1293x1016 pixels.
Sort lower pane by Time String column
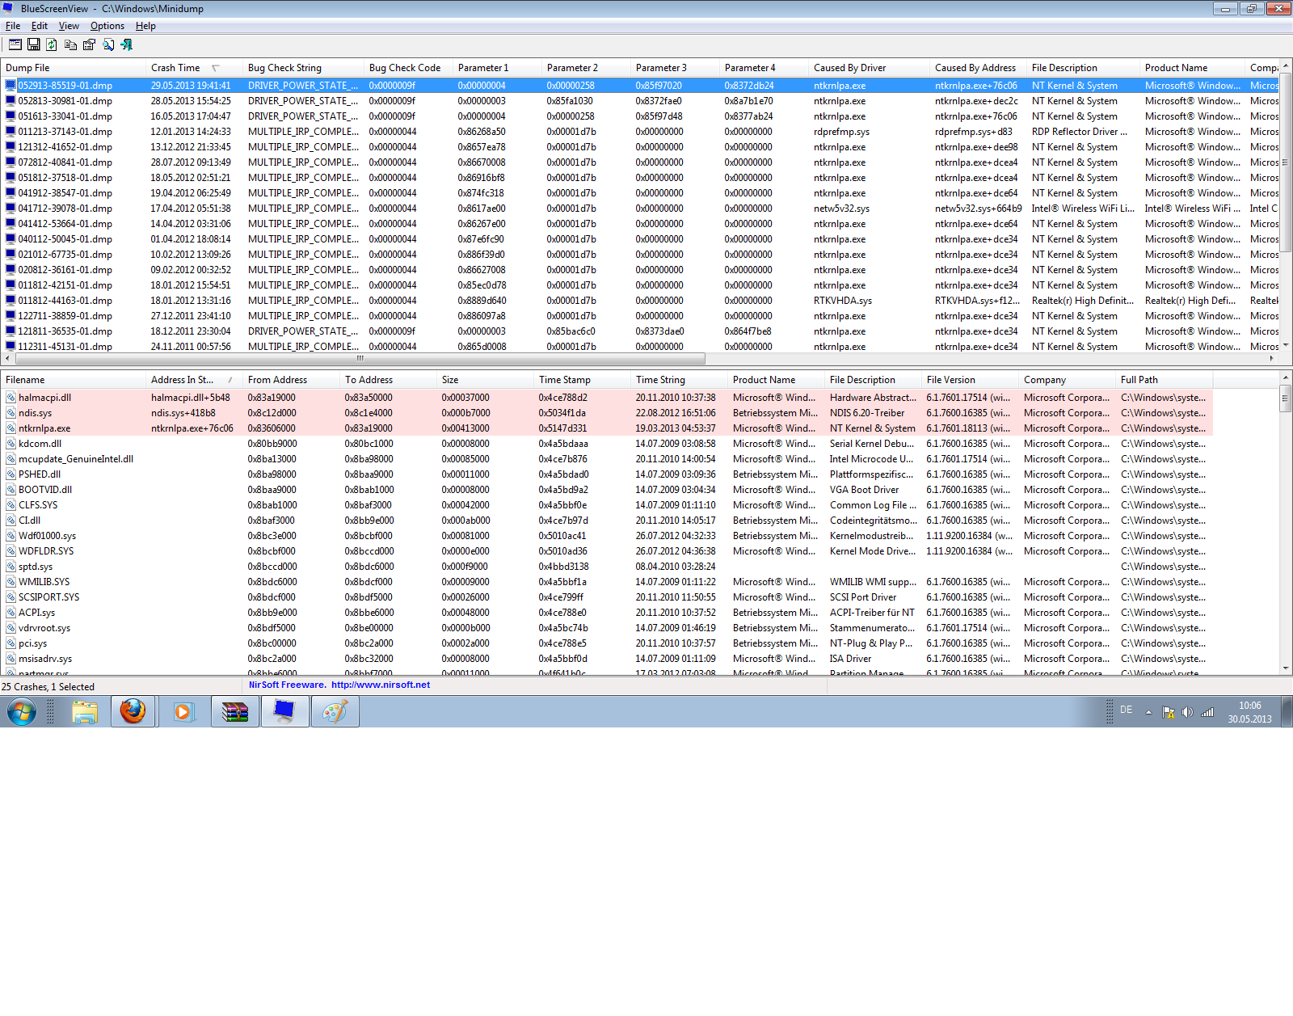(679, 380)
